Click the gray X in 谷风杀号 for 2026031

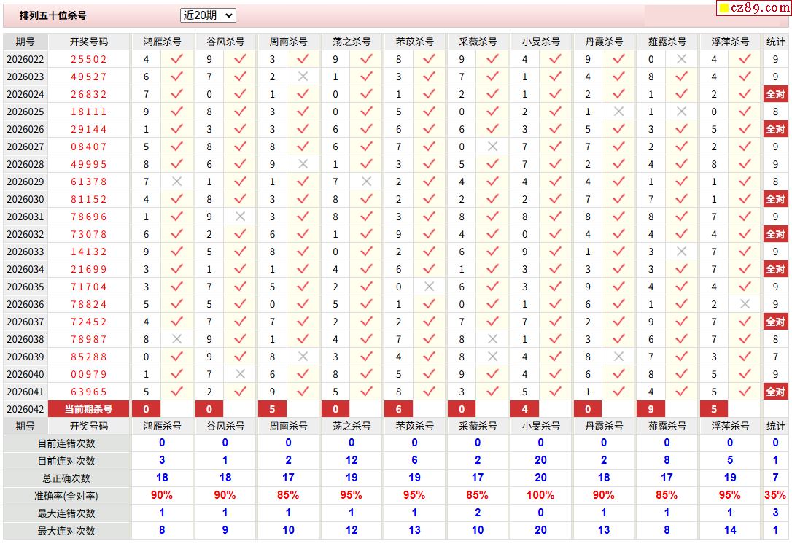240,217
